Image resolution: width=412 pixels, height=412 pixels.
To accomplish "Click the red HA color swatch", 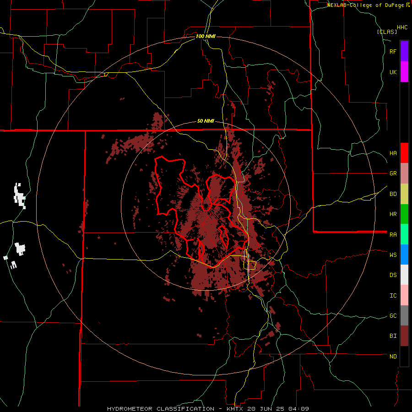I will (x=404, y=153).
